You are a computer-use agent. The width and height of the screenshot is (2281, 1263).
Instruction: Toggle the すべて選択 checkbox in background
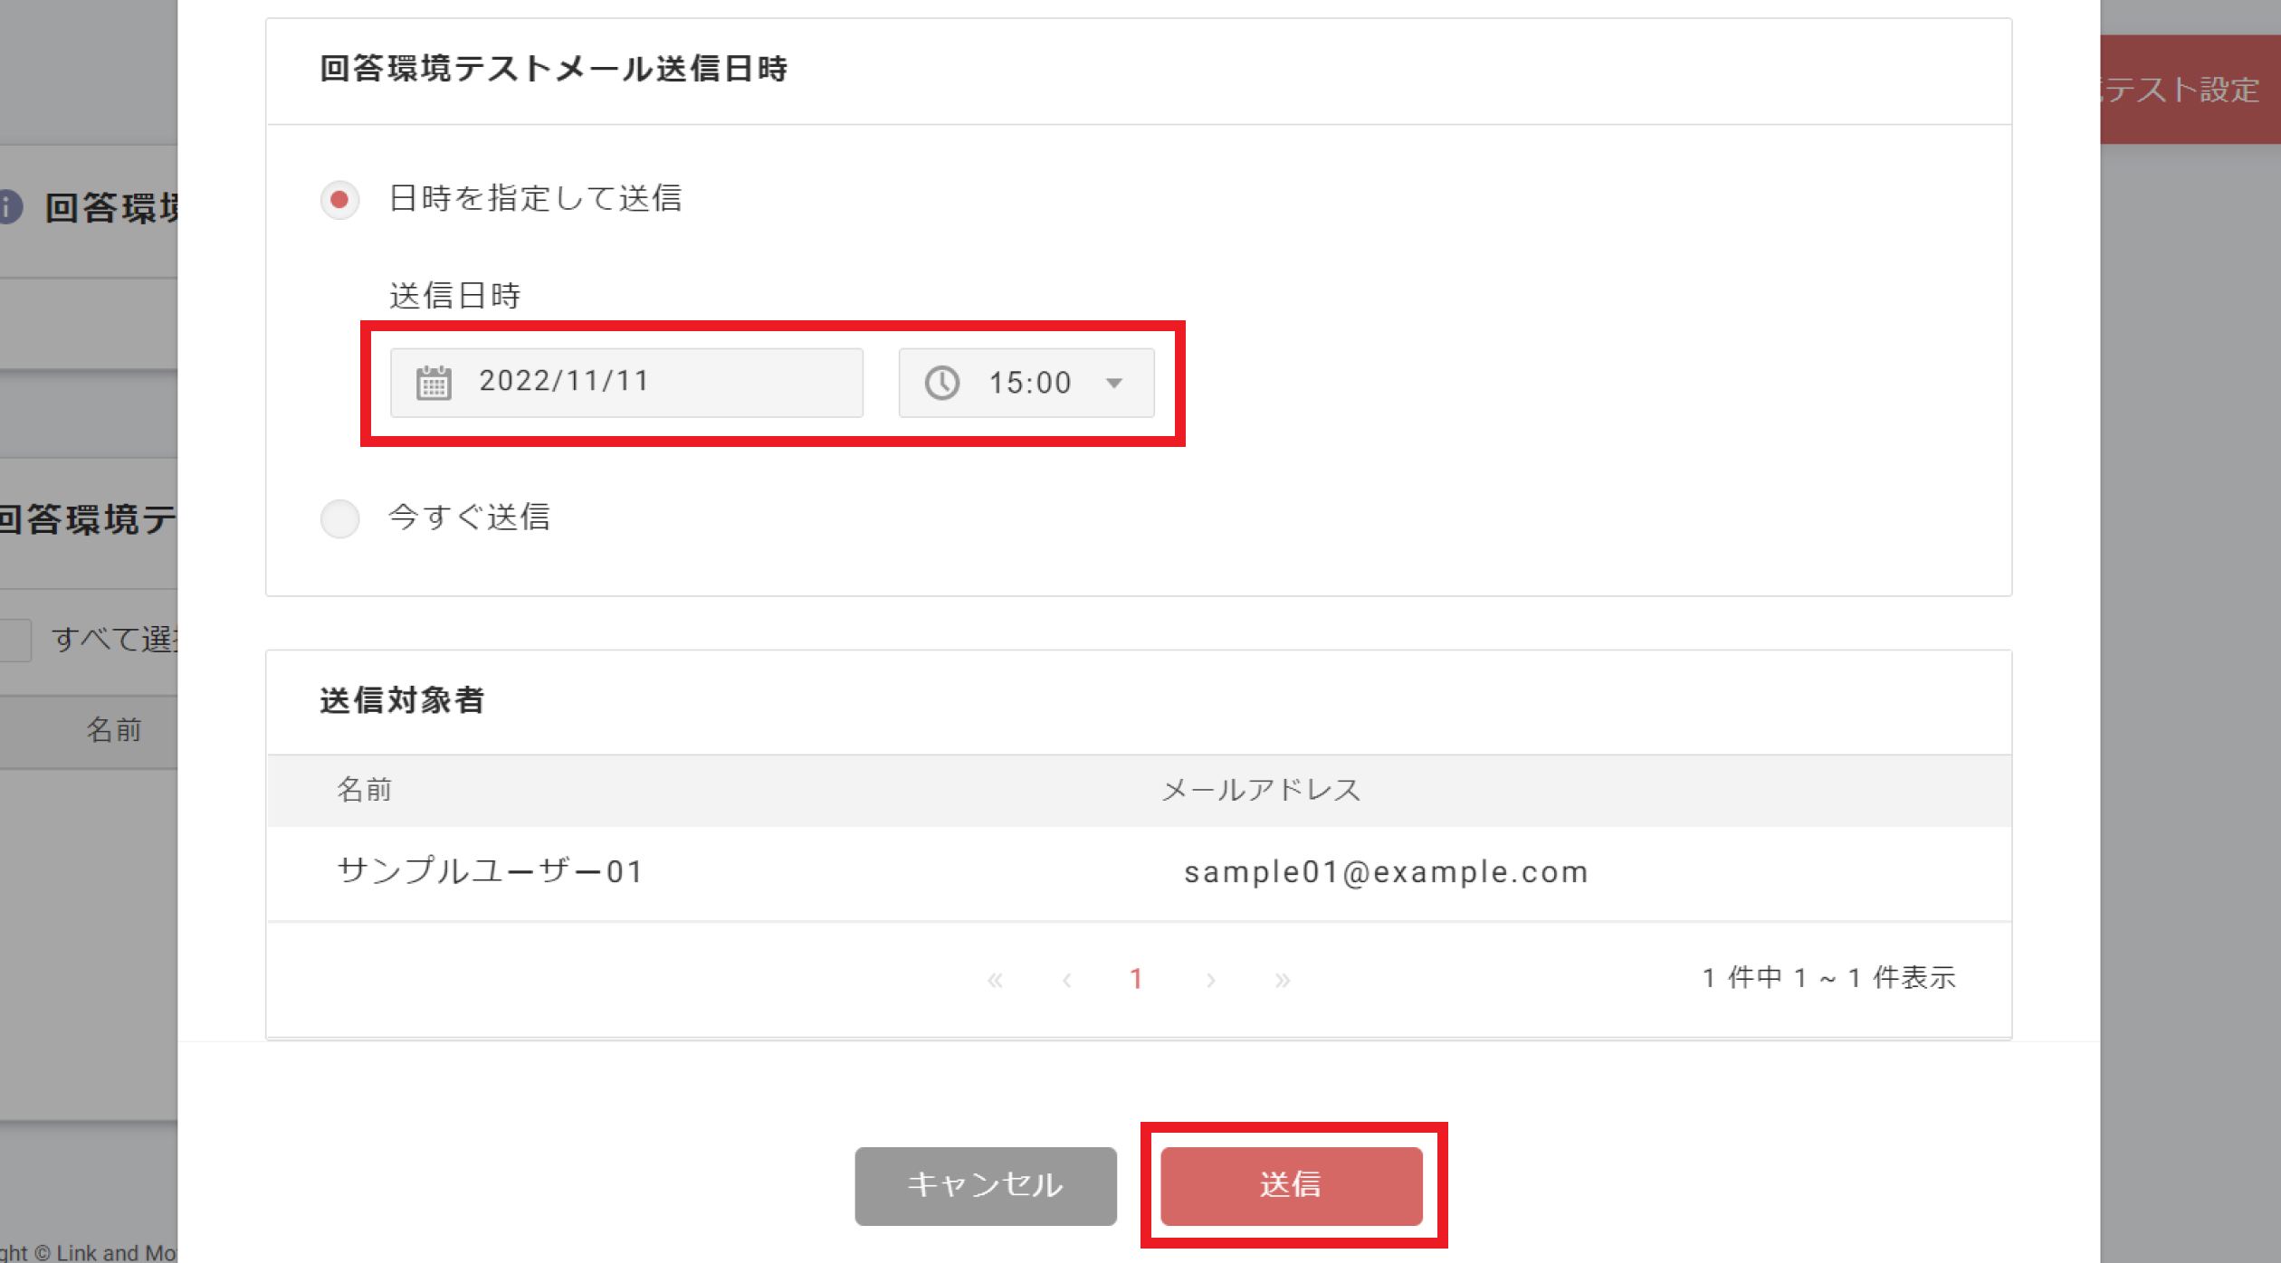(14, 640)
